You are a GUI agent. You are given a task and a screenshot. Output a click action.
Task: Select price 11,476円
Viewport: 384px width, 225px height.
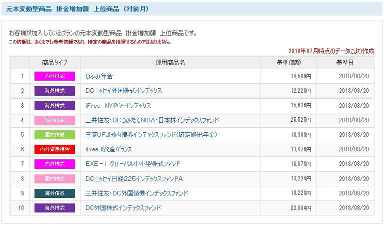click(x=301, y=149)
